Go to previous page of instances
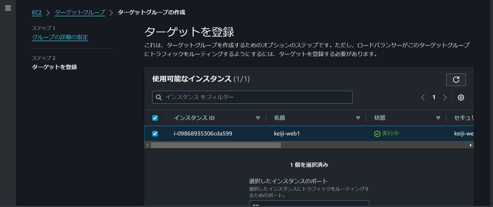The height and width of the screenshot is (207, 493). (x=423, y=97)
